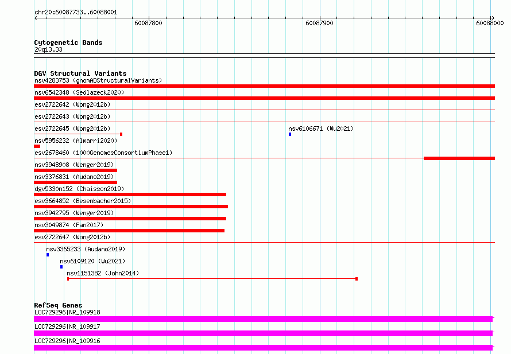The width and height of the screenshot is (511, 354).
Task: Open nsv3376831 (Audano2019) label
Action: 74,177
